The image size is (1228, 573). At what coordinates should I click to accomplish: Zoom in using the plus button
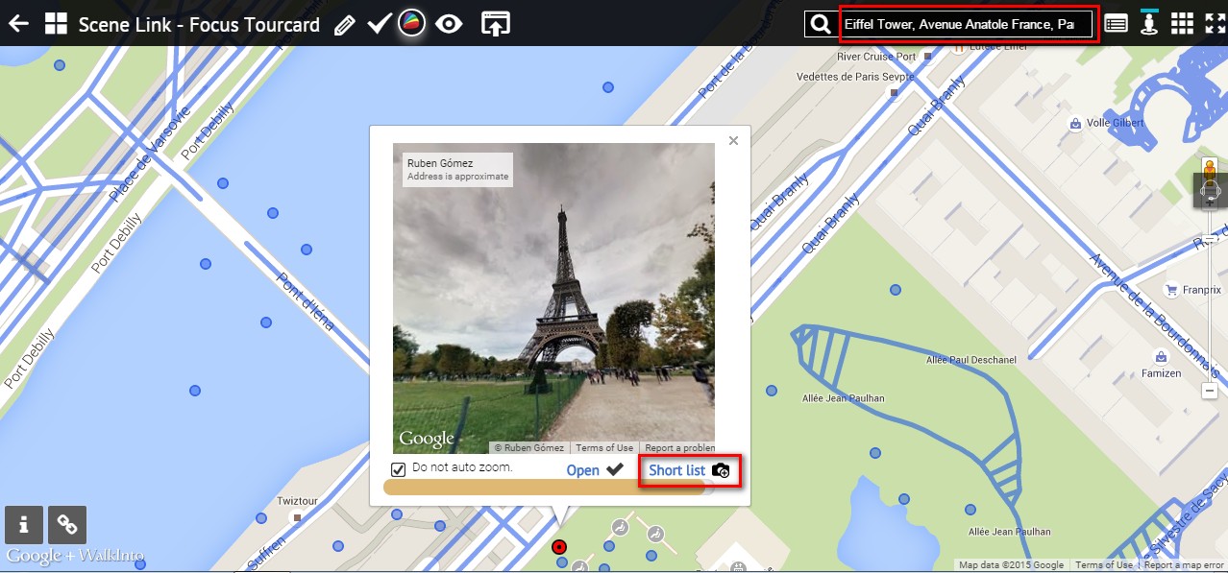click(x=1210, y=204)
